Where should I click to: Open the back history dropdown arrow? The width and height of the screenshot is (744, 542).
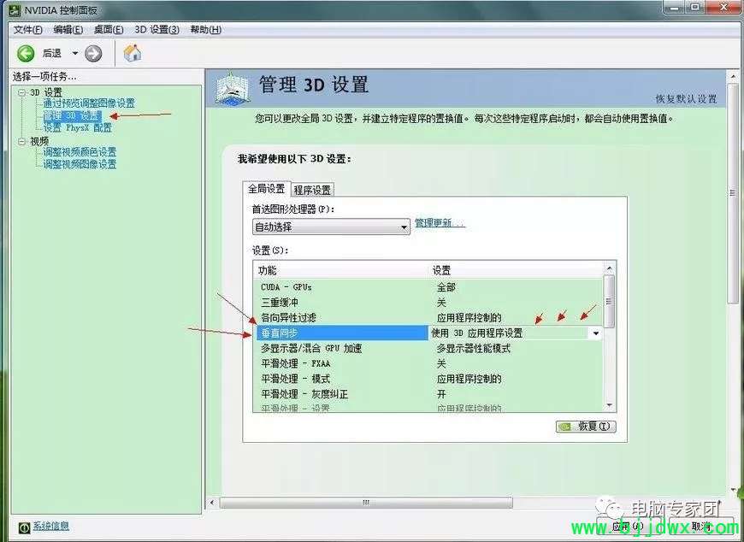tap(75, 53)
